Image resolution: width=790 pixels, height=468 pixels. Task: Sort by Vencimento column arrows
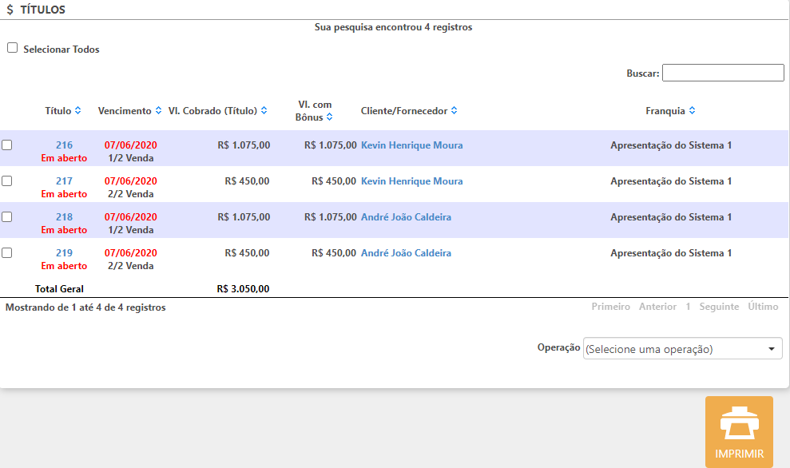point(158,111)
